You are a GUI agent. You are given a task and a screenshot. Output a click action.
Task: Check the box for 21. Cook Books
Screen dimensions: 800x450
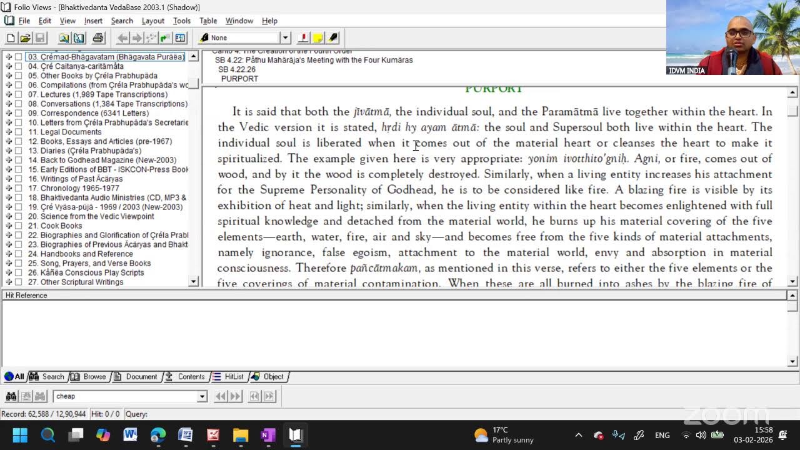pyautogui.click(x=19, y=226)
